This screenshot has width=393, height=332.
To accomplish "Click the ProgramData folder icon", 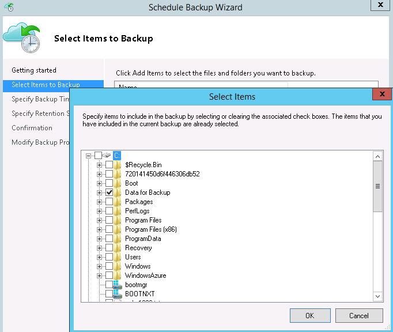I will point(118,239).
